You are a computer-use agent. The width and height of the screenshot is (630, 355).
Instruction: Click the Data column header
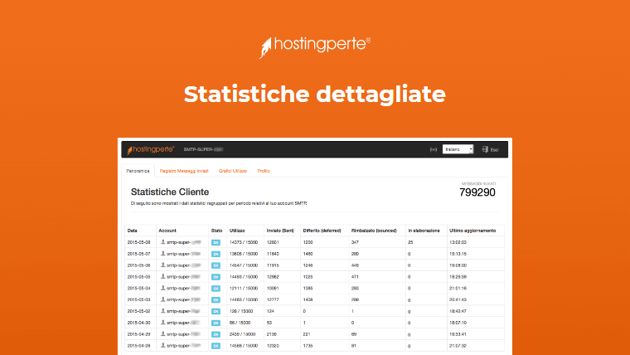coord(133,230)
